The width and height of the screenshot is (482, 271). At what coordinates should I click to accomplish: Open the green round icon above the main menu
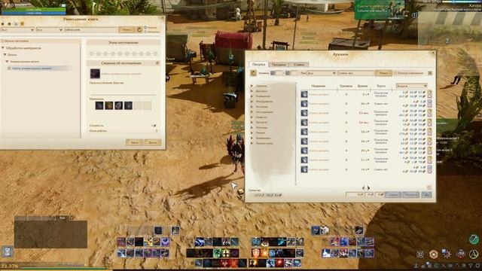coord(474,239)
